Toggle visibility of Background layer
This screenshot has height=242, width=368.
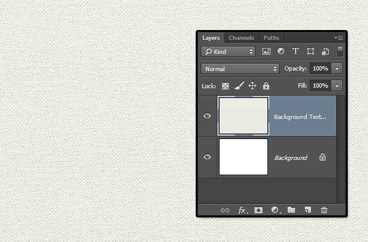coord(207,157)
